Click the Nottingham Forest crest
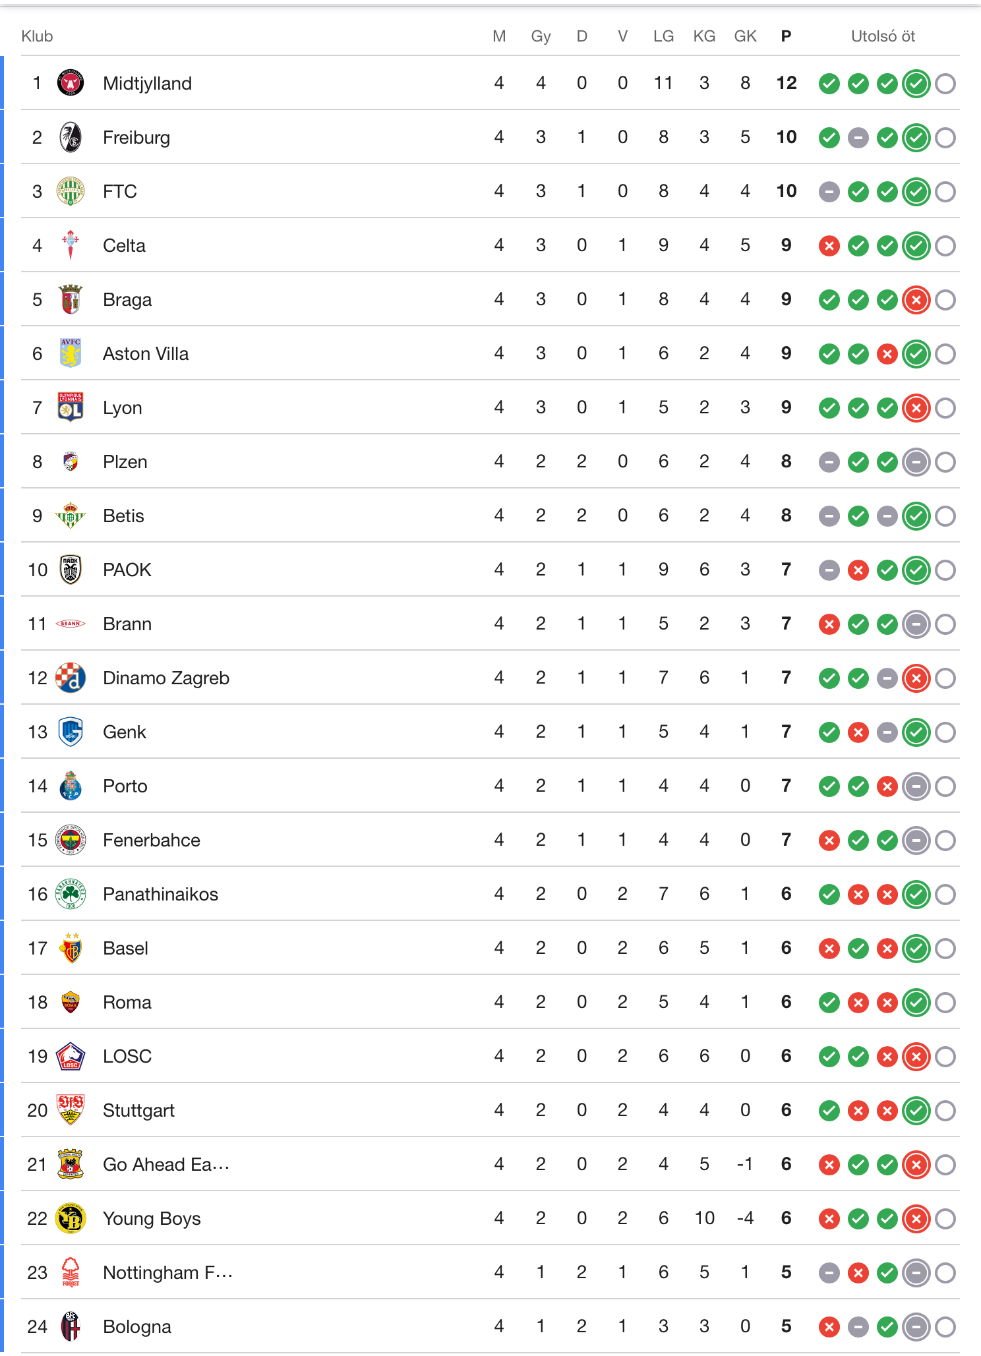 pyautogui.click(x=71, y=1272)
